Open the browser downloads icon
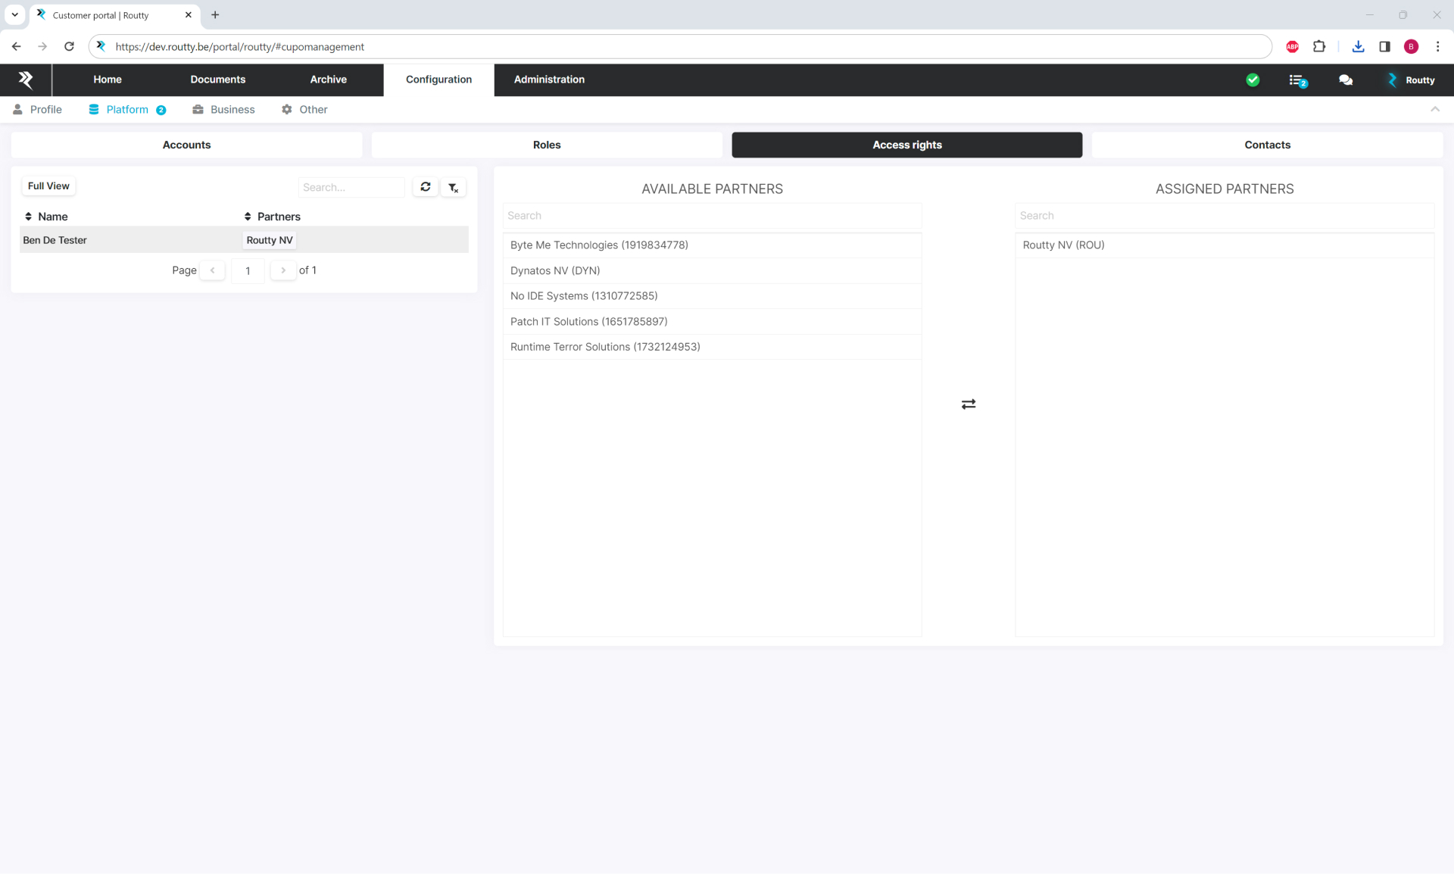The image size is (1454, 874). point(1358,47)
